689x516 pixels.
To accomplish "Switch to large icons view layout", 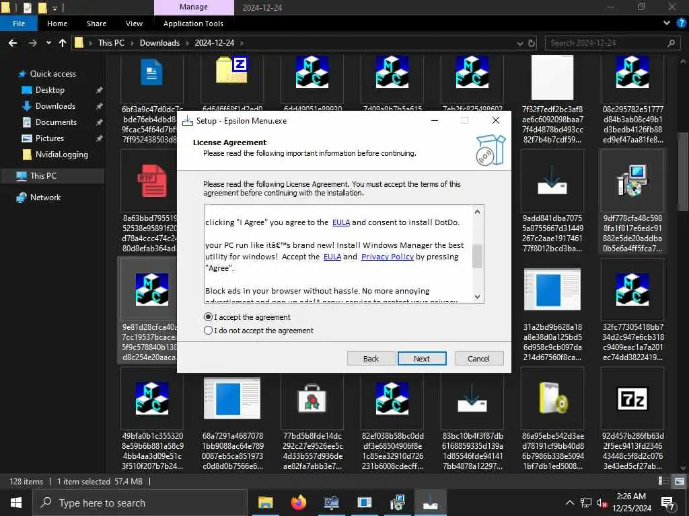I will [679, 481].
